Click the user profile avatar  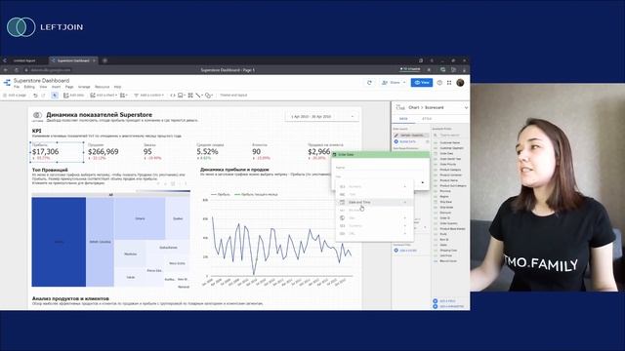pyautogui.click(x=460, y=82)
